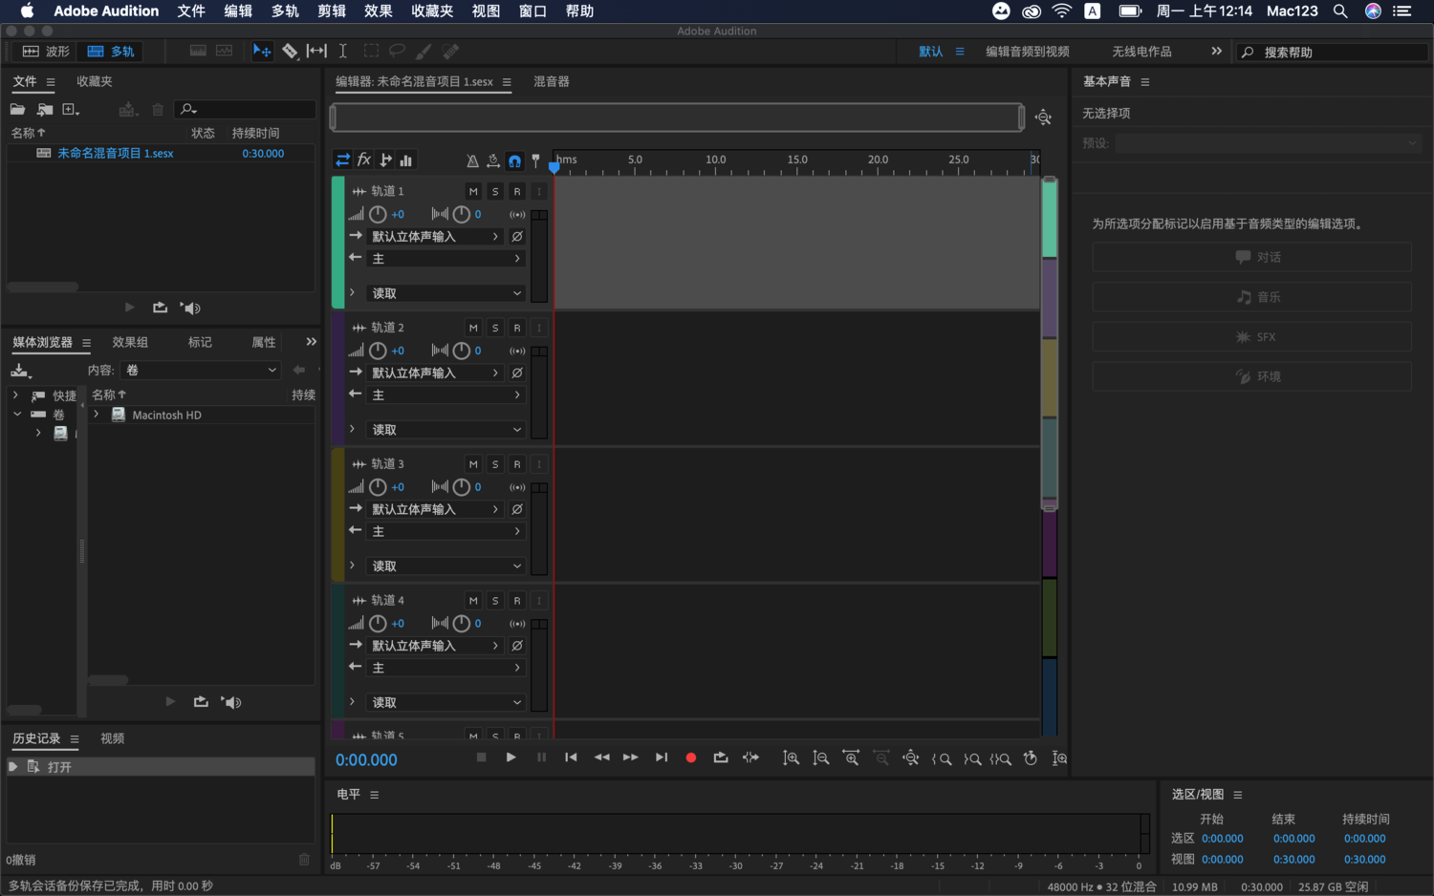Click 轨道 1 volume knob
1434x896 pixels.
point(378,214)
